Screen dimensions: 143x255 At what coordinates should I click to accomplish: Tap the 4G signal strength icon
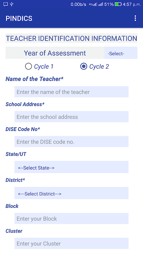point(93,4)
